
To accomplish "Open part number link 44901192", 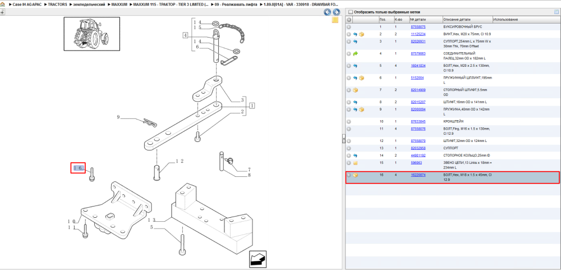I will pyautogui.click(x=418, y=155).
